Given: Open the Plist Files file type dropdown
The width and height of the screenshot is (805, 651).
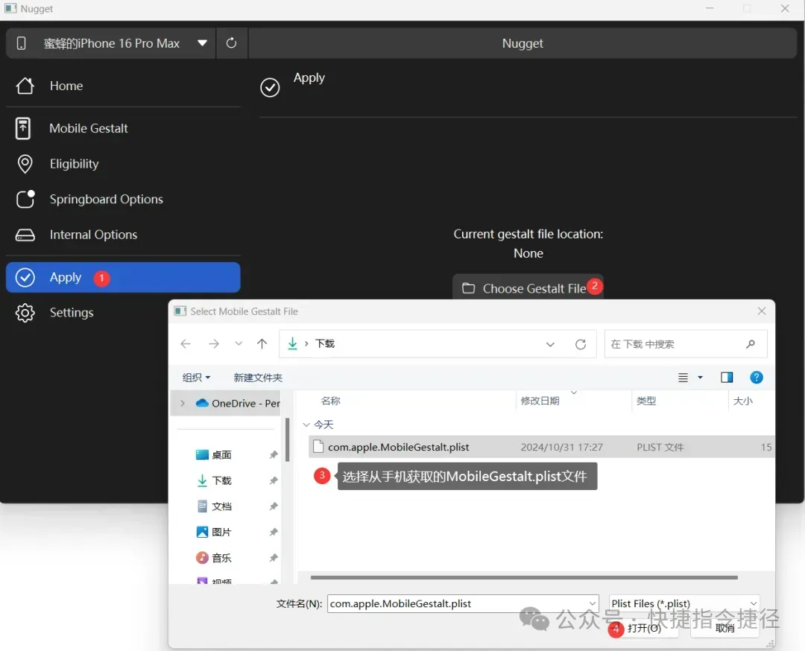Looking at the screenshot, I should 684,604.
